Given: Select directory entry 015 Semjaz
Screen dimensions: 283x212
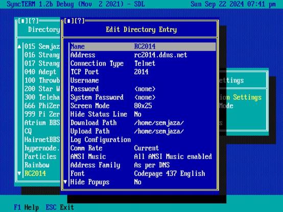Looking at the screenshot, I should [x=42, y=46].
